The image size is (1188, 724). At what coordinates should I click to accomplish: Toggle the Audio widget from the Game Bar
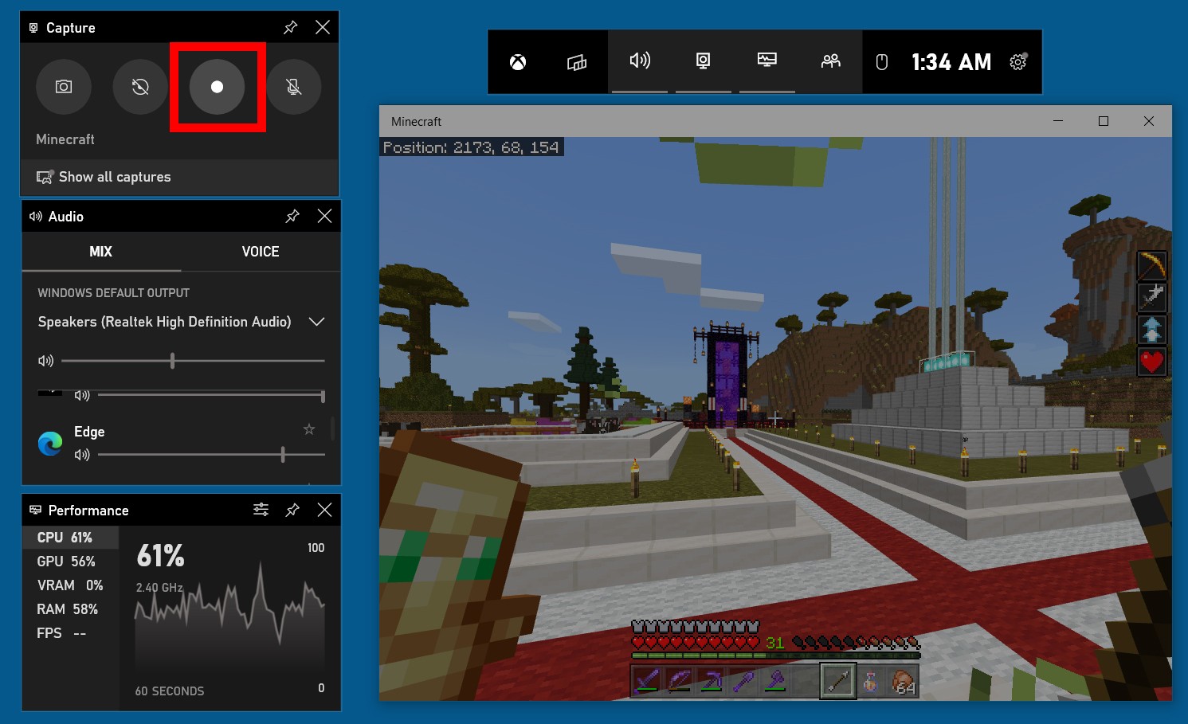[x=640, y=61]
